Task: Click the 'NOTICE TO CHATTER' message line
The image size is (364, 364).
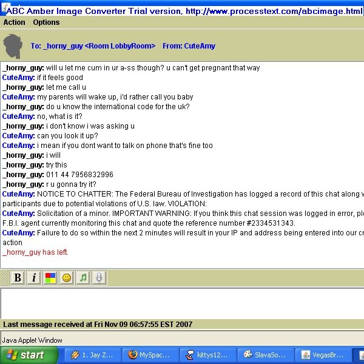Action: click(x=183, y=194)
